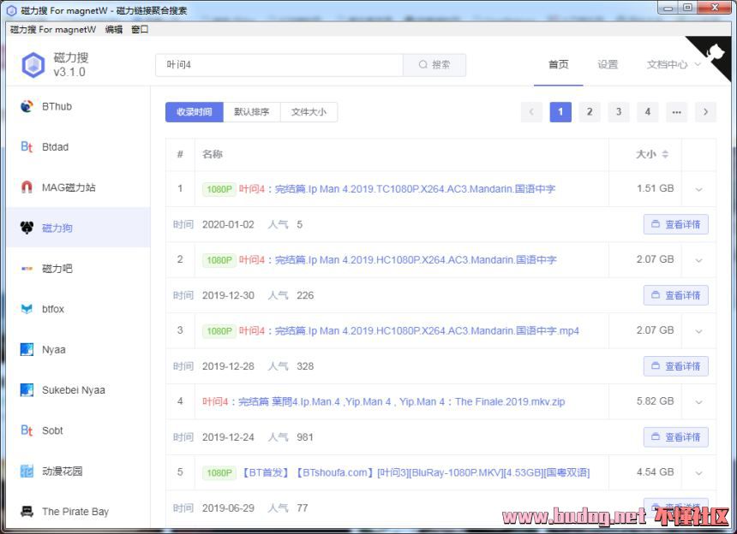Open the 文档中心 dropdown menu
The height and width of the screenshot is (534, 737).
[674, 65]
